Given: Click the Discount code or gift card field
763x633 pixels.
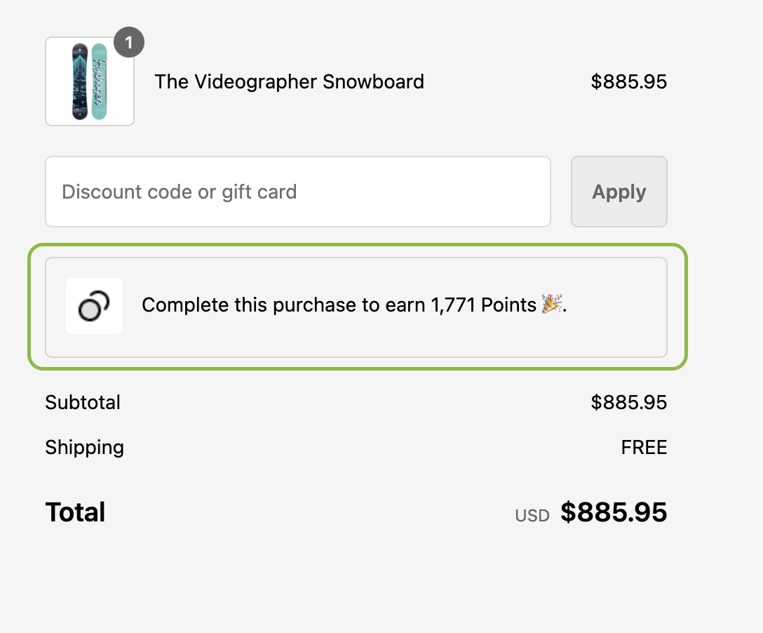Looking at the screenshot, I should click(298, 191).
